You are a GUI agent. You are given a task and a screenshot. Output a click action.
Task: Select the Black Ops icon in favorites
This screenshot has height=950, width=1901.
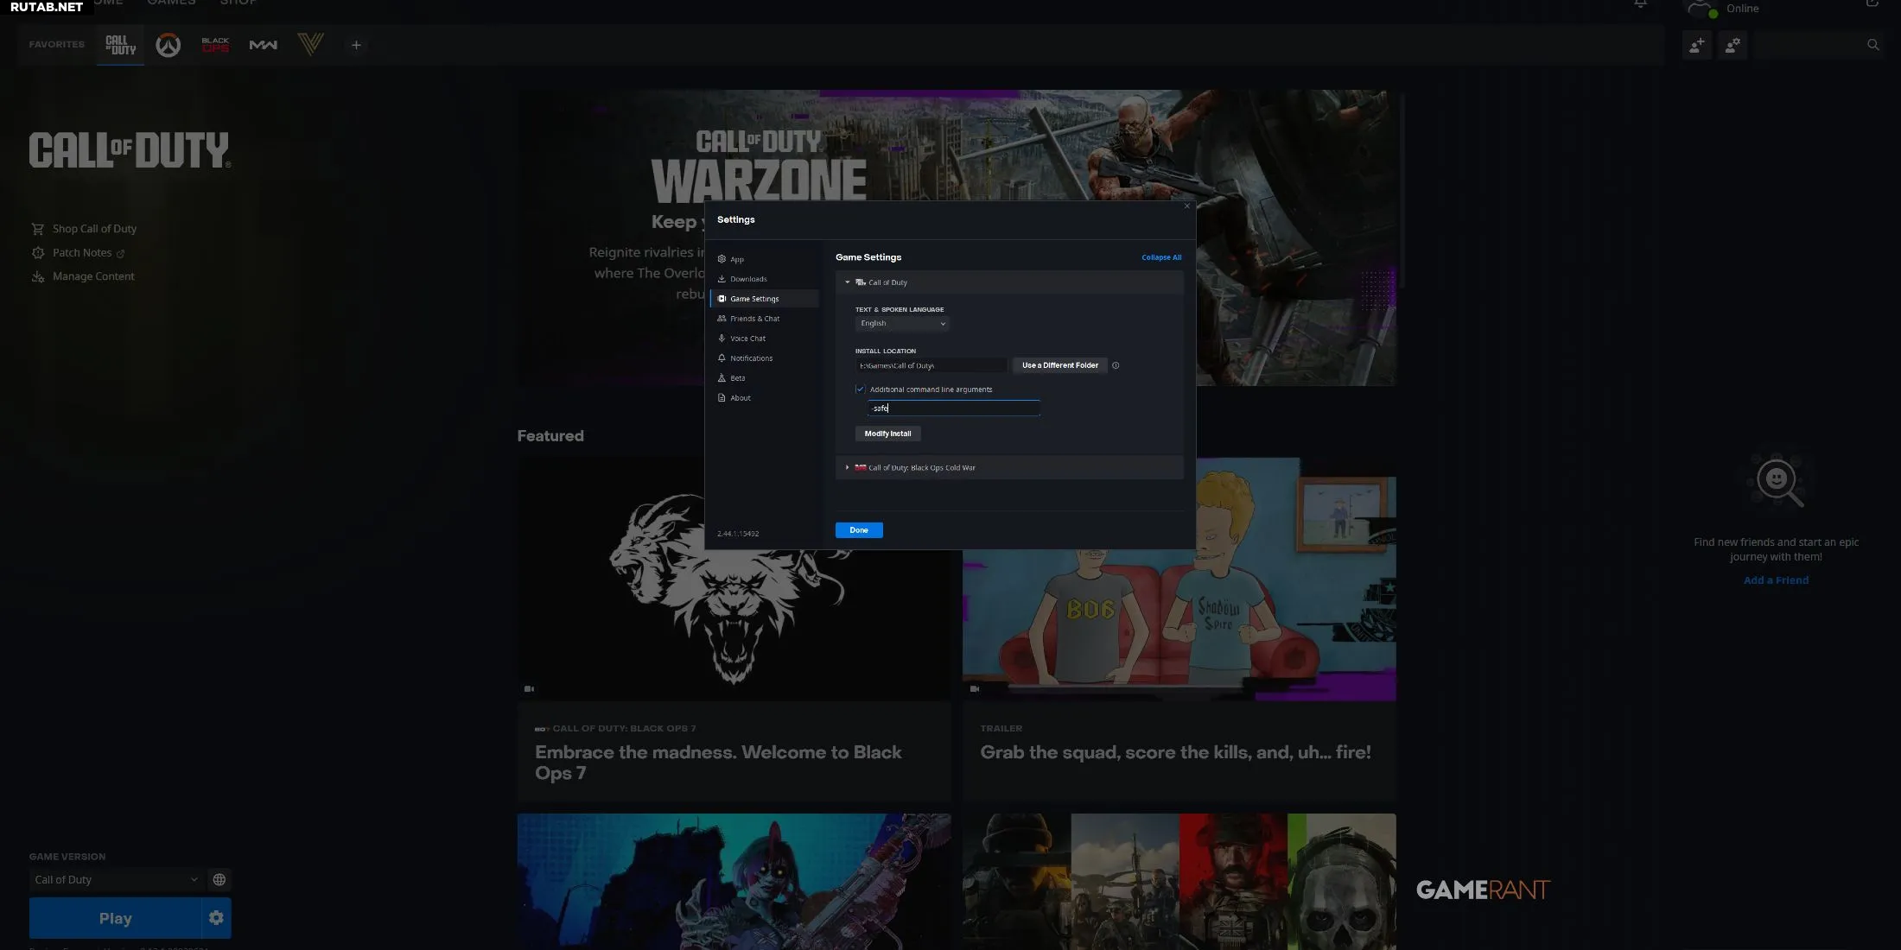click(215, 45)
